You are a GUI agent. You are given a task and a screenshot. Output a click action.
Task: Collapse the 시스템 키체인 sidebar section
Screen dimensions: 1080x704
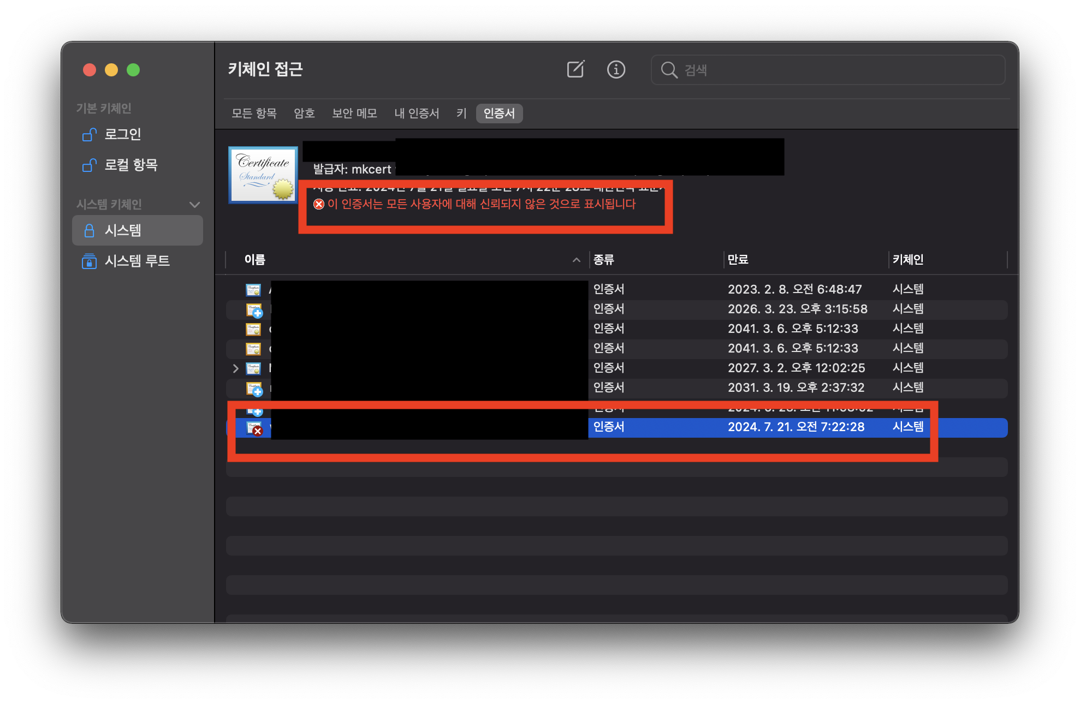[x=194, y=205]
